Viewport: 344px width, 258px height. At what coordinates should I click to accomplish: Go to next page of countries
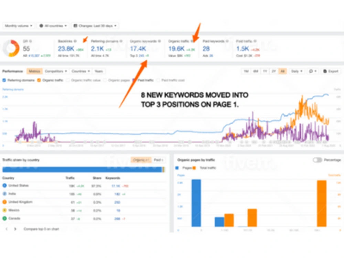coord(15,229)
